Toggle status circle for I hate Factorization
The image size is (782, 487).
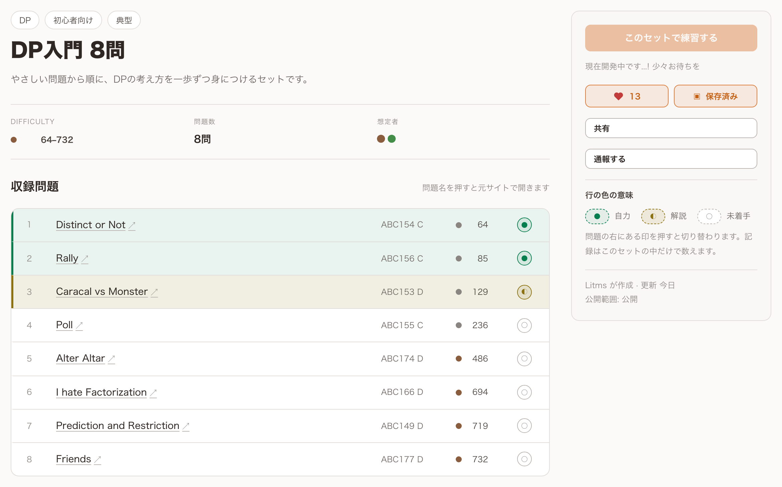coord(524,392)
